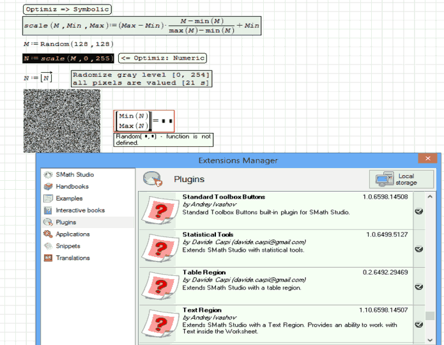Click the random noise image on worksheet
This screenshot has width=444, height=345.
[62, 120]
